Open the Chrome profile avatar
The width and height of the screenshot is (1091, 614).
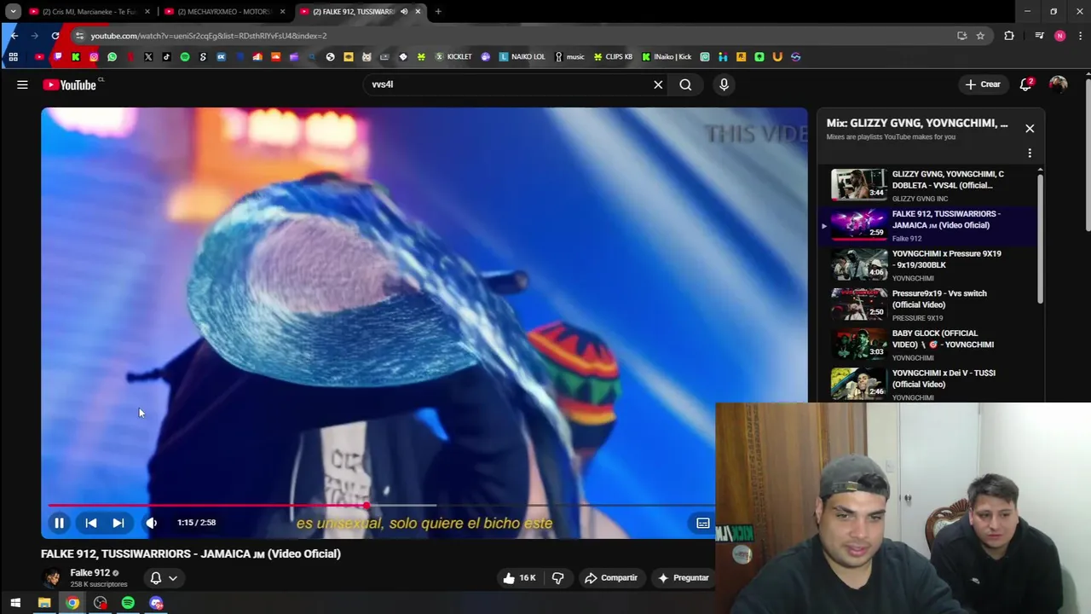(x=1059, y=36)
